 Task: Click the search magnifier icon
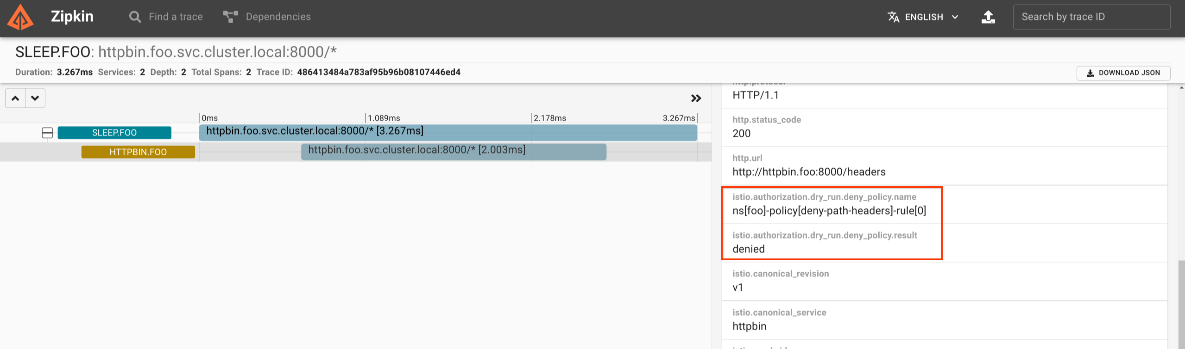pos(135,17)
